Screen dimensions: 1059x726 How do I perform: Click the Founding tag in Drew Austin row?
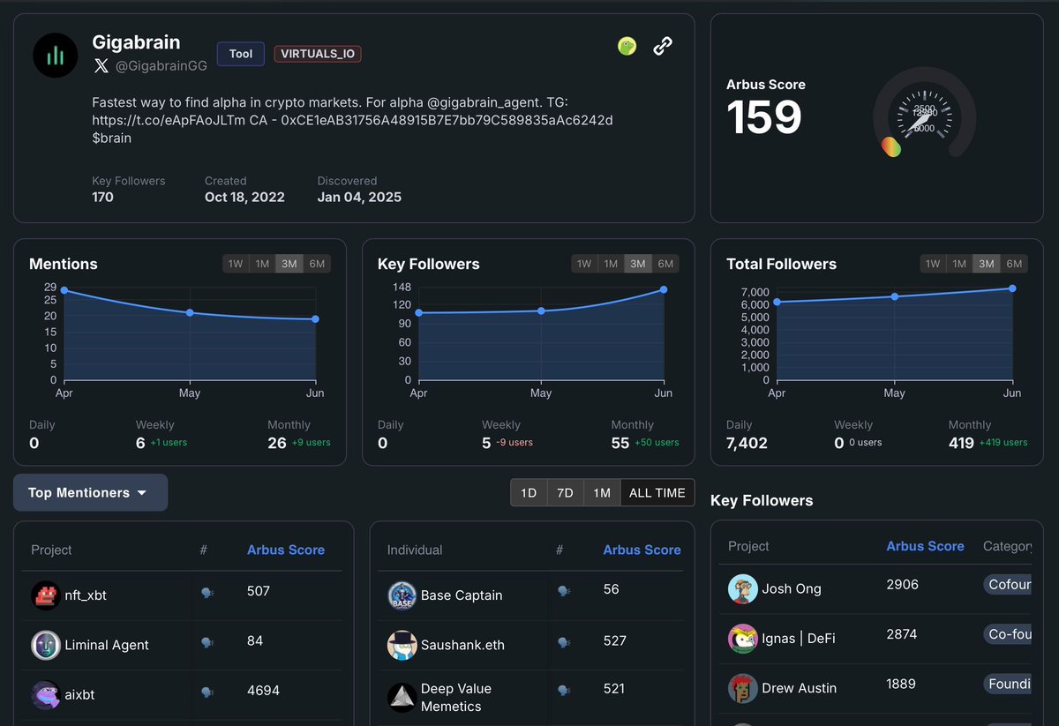pos(1007,684)
